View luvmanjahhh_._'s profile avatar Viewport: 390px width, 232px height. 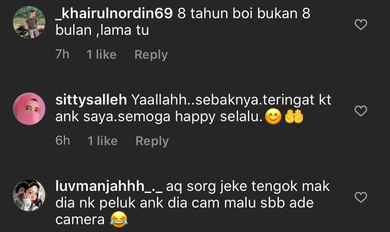29,195
